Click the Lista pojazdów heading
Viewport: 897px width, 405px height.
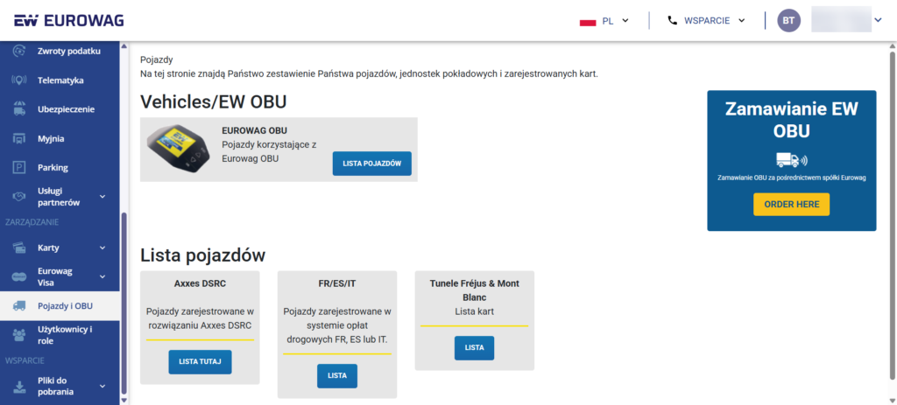coord(203,255)
